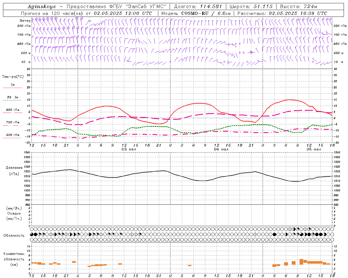
Task: Select the Модель COSMO-RU / 6.6км text
Action: click(x=196, y=13)
